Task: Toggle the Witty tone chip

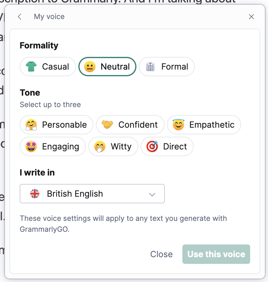Action: click(113, 146)
